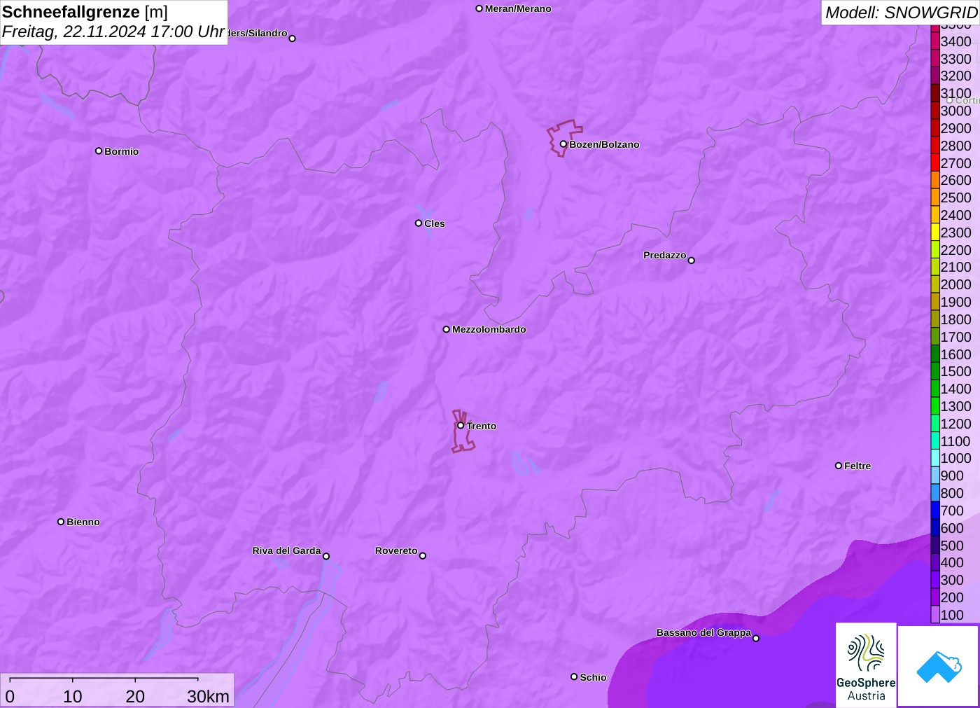Click the GeoSphere Austria logo

[x=866, y=665]
